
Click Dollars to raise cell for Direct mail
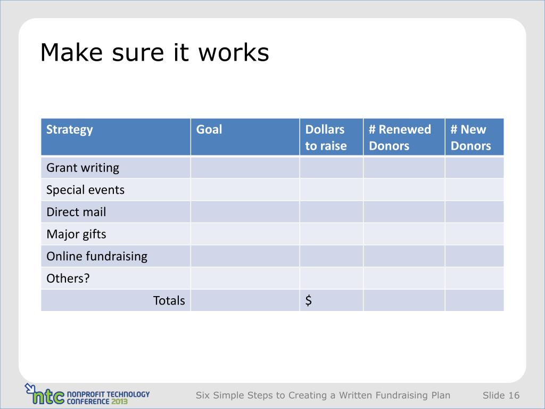point(332,212)
